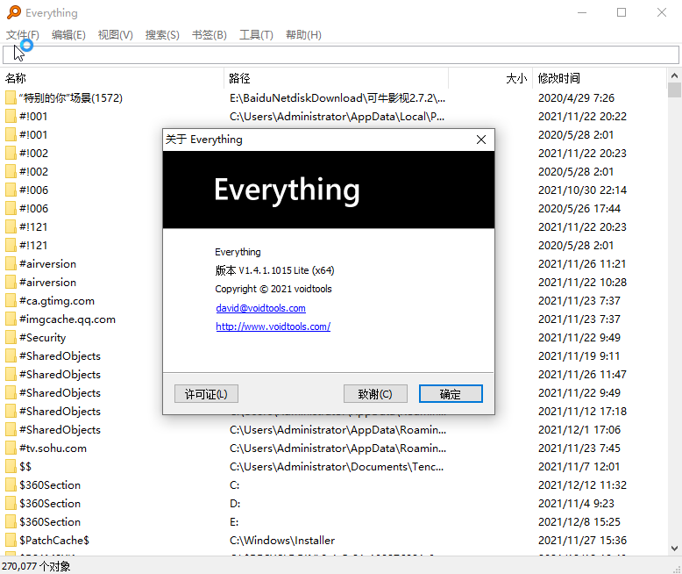Image resolution: width=682 pixels, height=574 pixels.
Task: Click folder icon of "特别的你"场景(1572)
Action: click(11, 98)
